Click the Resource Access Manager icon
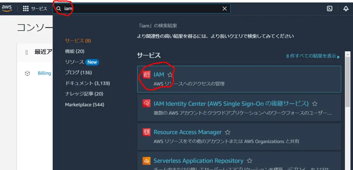The width and height of the screenshot is (353, 170). (x=146, y=132)
